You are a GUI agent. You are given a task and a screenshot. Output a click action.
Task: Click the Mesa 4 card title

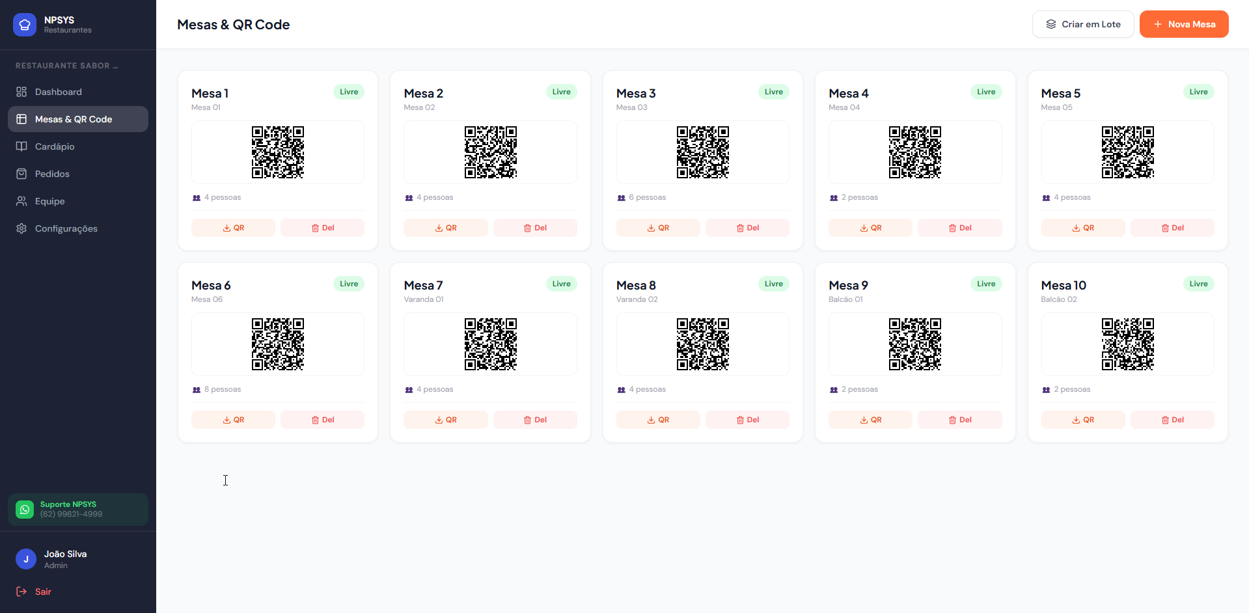(849, 93)
